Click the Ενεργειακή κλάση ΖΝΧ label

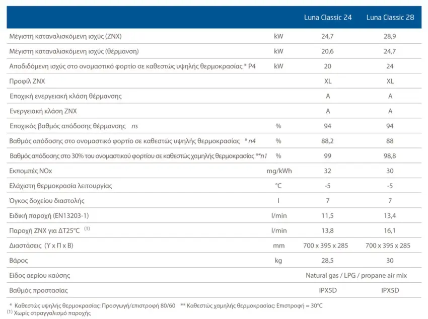[43, 111]
